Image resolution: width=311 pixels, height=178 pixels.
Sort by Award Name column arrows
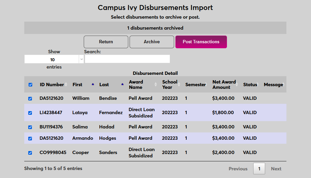[x=155, y=85]
